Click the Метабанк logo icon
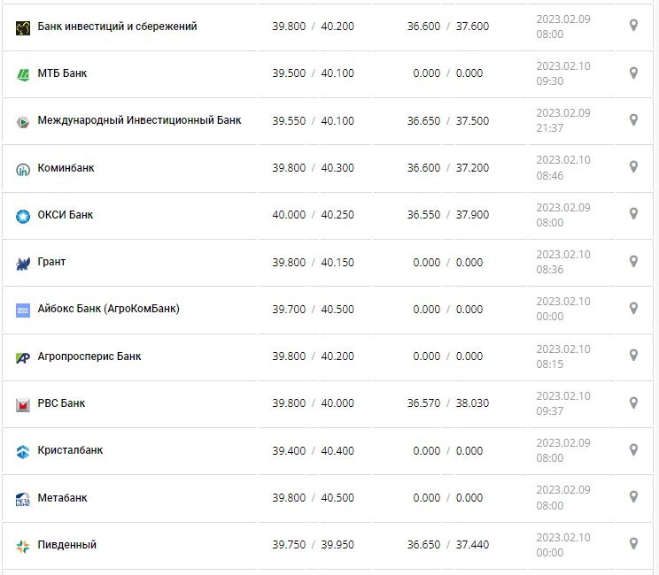Image resolution: width=659 pixels, height=575 pixels. [x=23, y=499]
